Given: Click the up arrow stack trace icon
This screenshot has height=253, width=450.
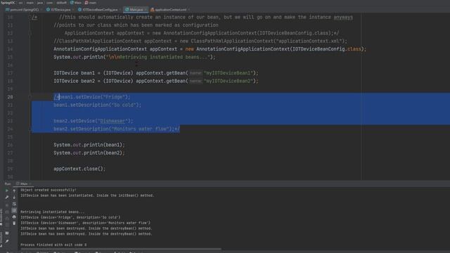Looking at the screenshot, I should point(14,190).
